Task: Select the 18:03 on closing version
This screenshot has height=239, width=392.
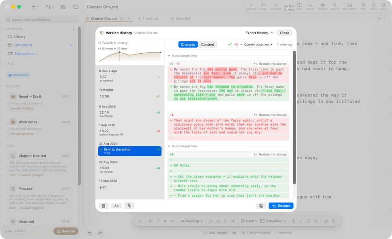Action: [130, 170]
